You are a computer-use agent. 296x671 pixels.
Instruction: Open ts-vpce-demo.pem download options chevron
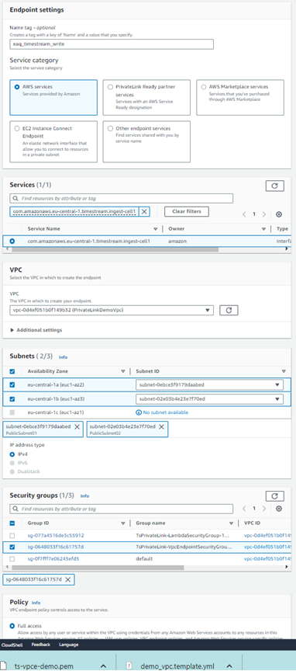coord(103,666)
